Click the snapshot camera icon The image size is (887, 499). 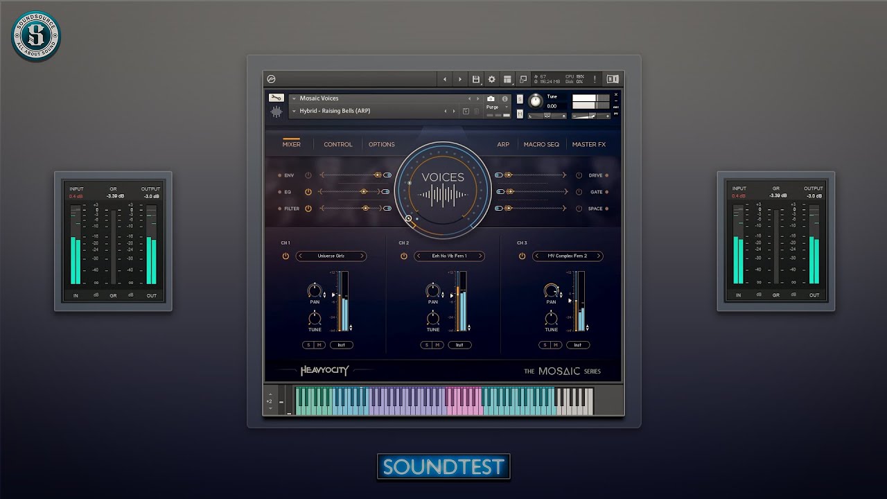pos(491,98)
